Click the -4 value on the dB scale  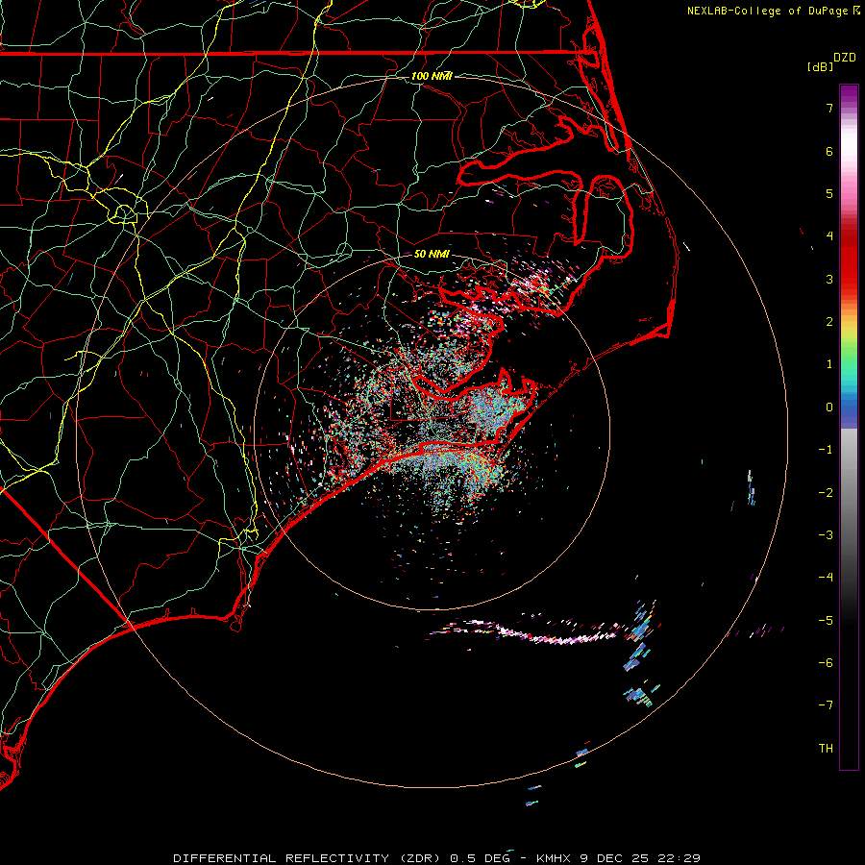point(826,578)
